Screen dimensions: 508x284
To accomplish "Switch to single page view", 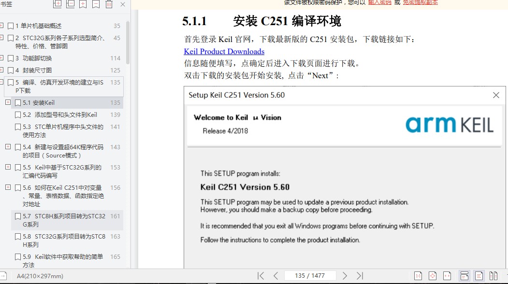I will tap(479, 276).
